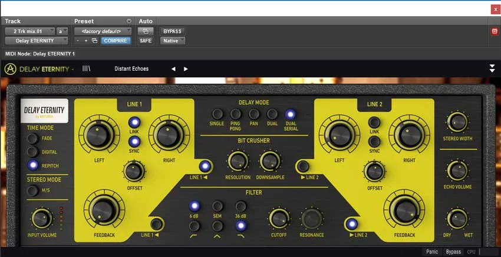Click the ECHO VOLUME knob

[457, 171]
